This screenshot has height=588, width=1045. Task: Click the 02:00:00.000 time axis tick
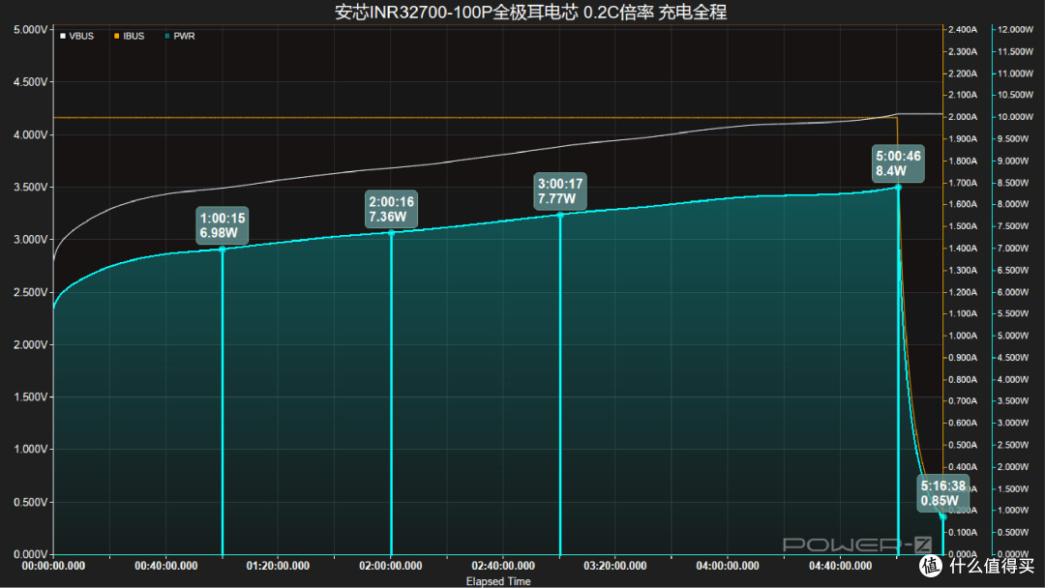coord(391,566)
